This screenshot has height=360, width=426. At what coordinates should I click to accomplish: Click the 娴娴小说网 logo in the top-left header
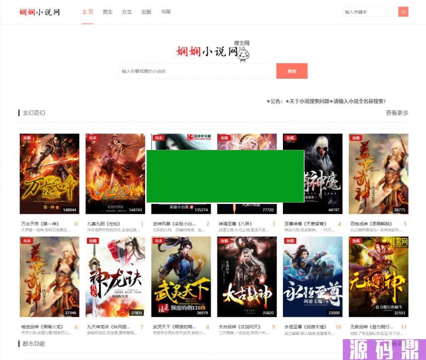(x=40, y=12)
